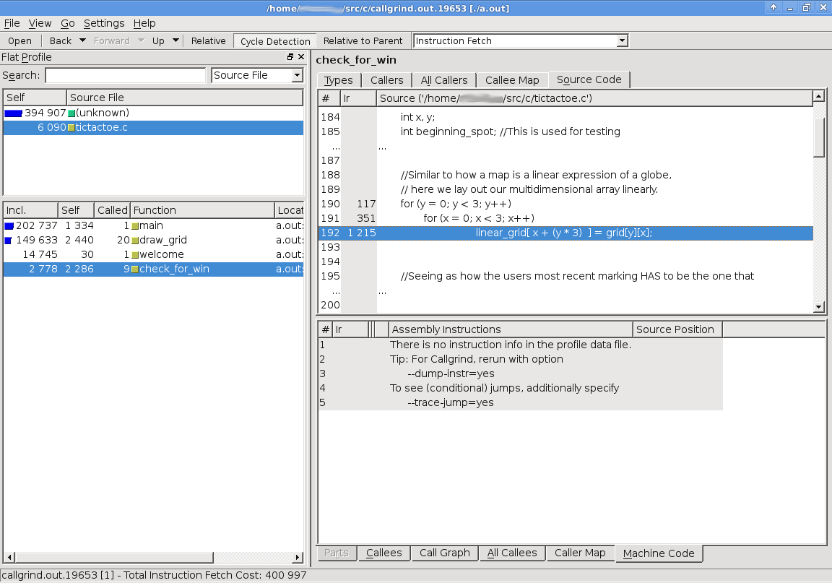Select source line 190 'for (y = 0; y < 3; y++)'
832x583 pixels.
point(565,204)
